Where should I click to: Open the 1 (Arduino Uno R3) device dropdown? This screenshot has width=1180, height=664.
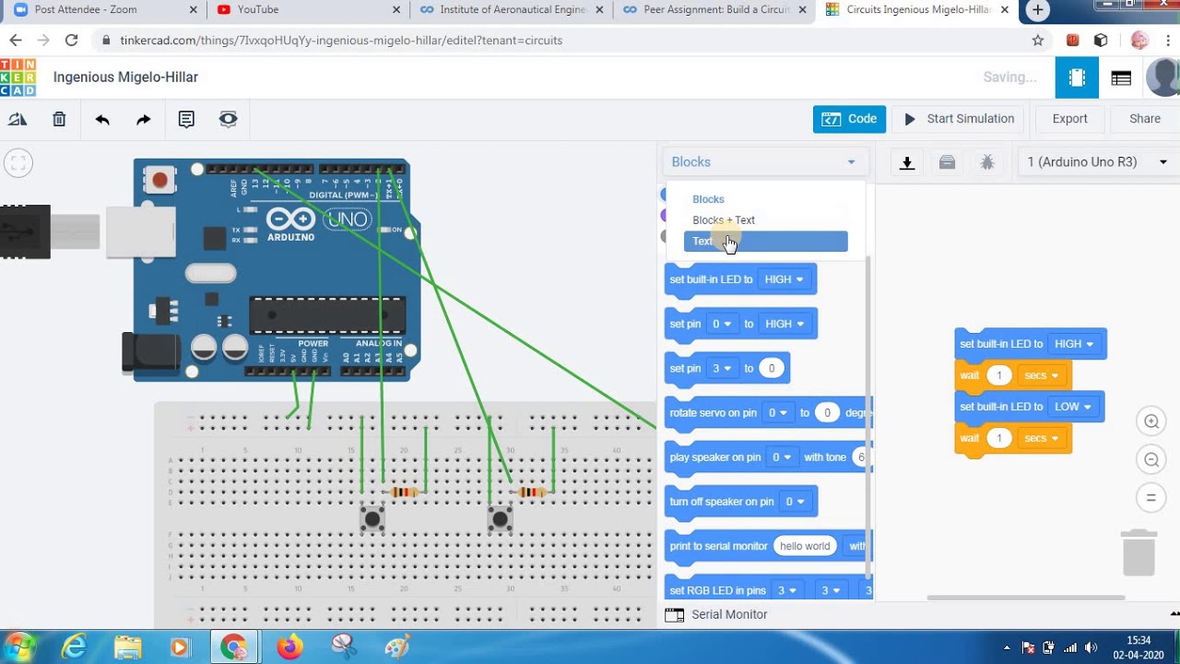1097,162
